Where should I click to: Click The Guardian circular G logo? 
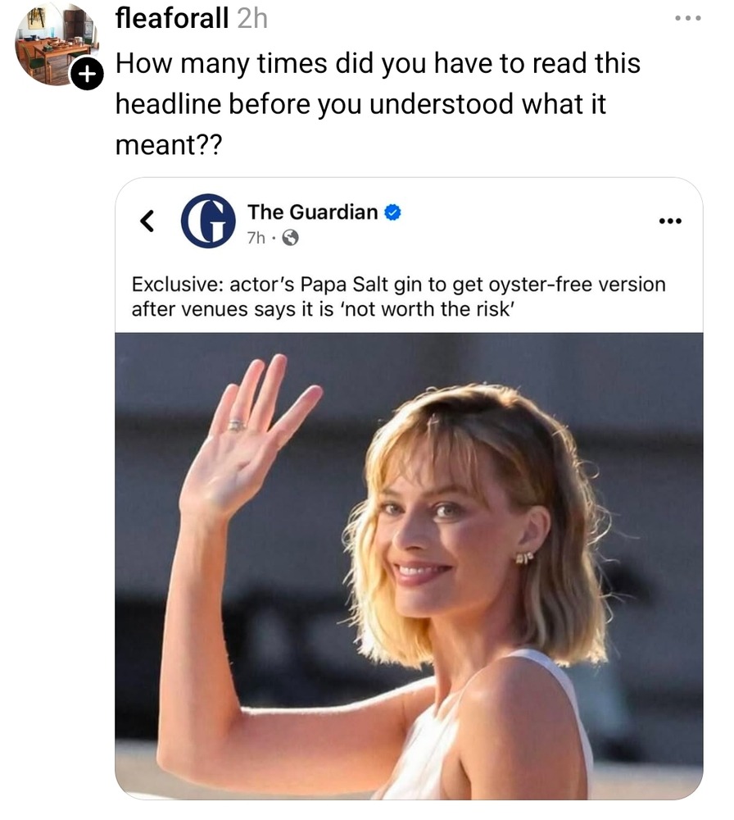pos(208,221)
